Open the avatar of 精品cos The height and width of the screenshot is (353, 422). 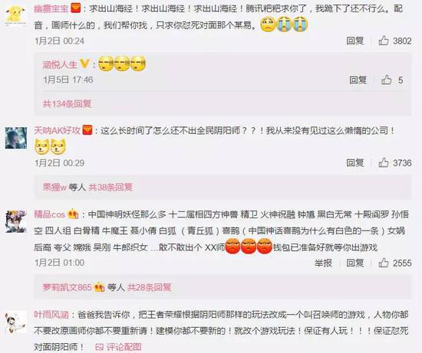[16, 221]
